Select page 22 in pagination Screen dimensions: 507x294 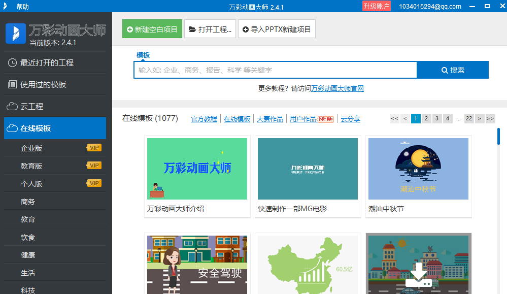(469, 118)
